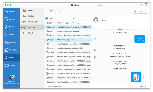Go to Photos in the sidebar
Image resolution: width=153 pixels, height=92 pixels.
[11, 19]
